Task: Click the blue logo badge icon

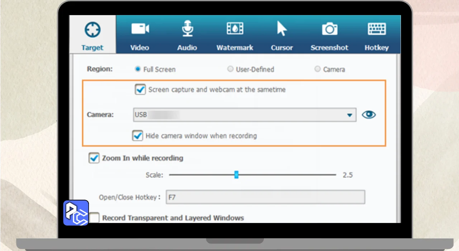Action: tap(76, 213)
